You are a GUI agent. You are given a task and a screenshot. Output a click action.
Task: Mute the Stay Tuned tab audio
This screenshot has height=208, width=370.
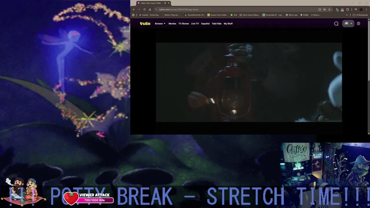click(x=165, y=3)
